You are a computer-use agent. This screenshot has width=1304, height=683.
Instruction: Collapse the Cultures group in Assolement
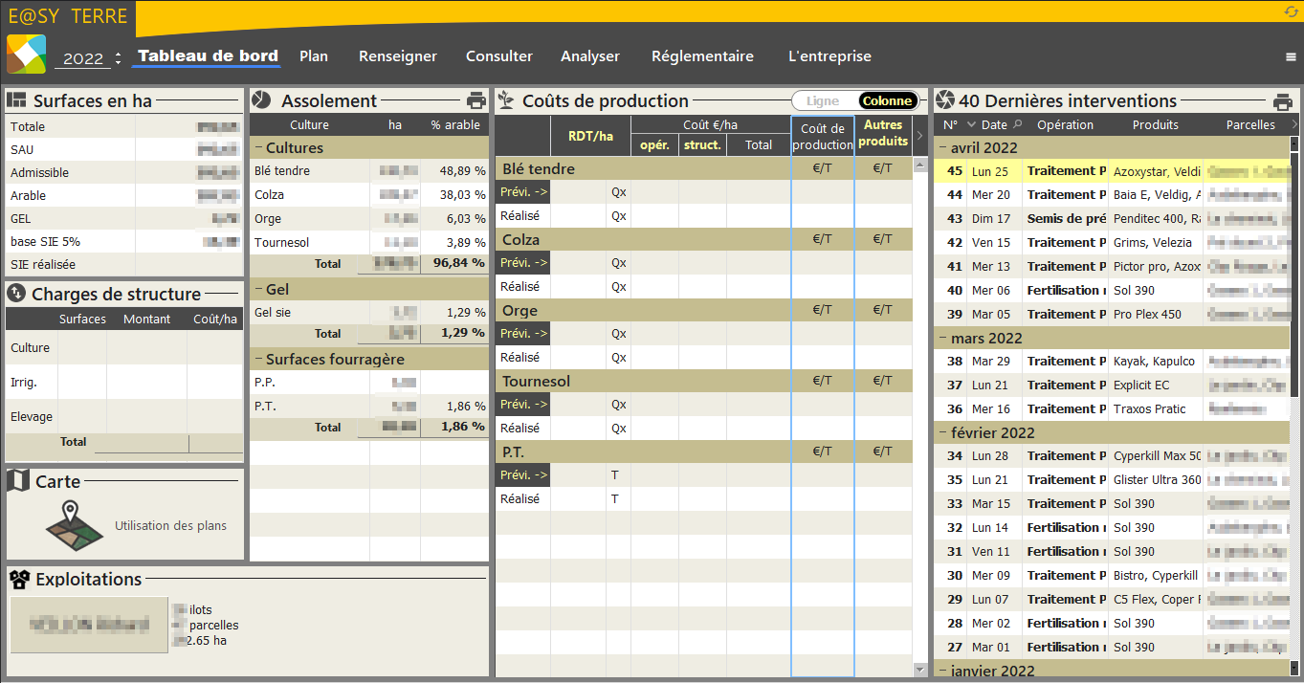258,148
